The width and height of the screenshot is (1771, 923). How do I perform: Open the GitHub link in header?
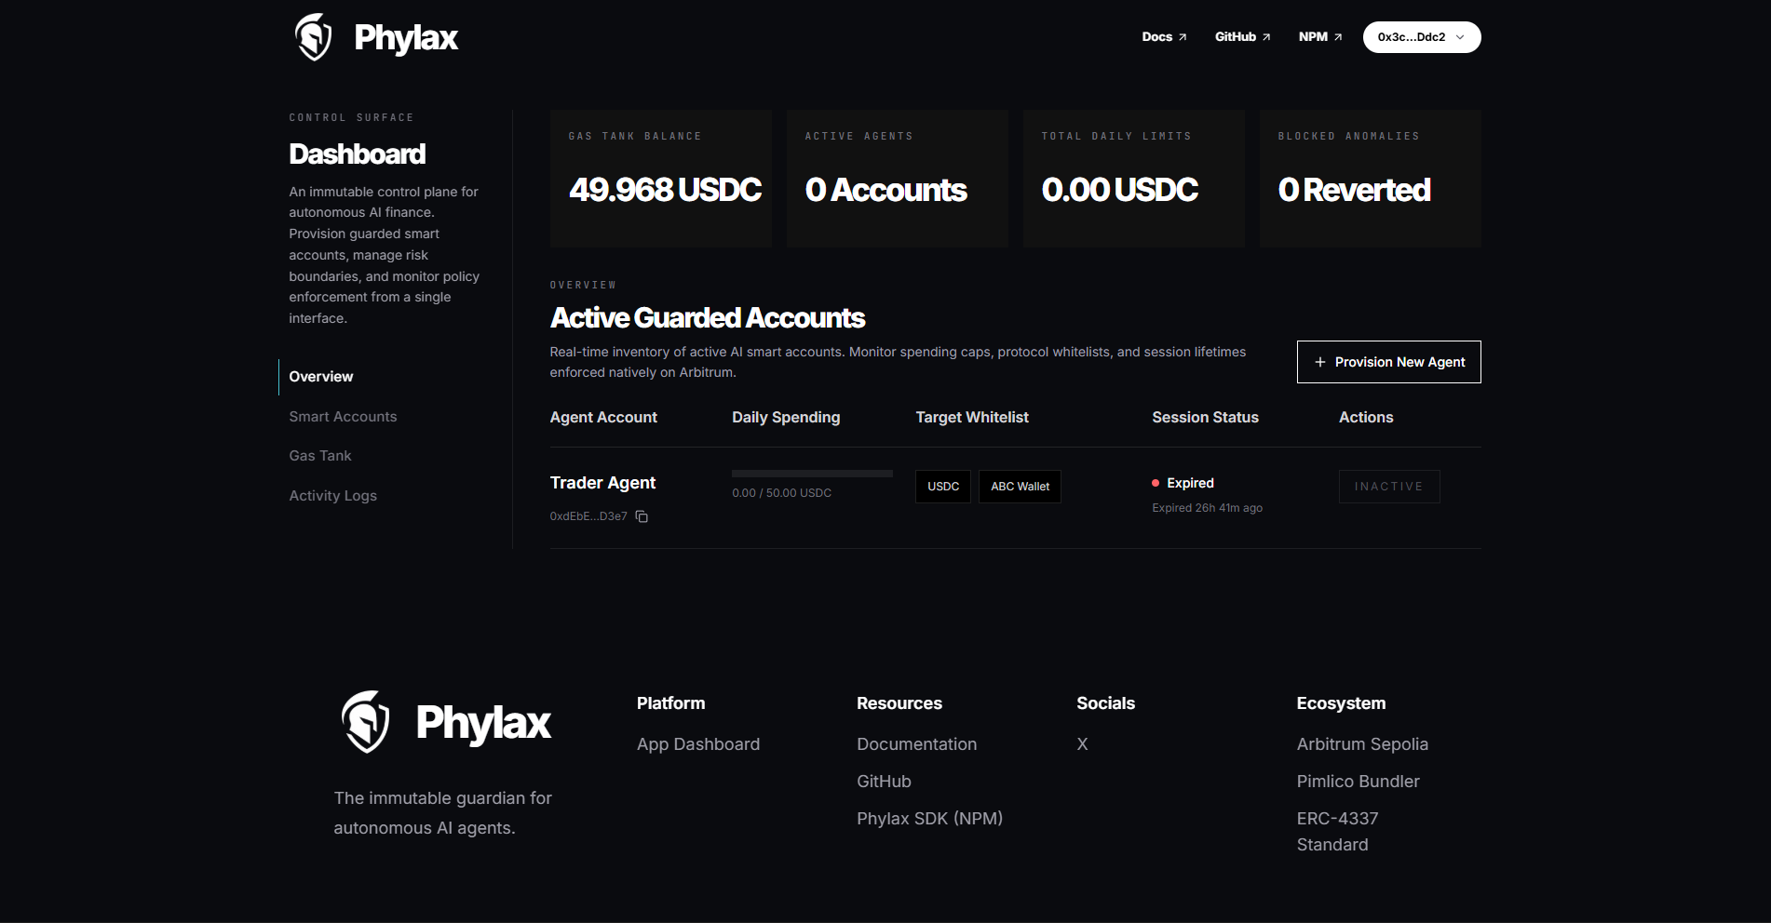(x=1242, y=37)
